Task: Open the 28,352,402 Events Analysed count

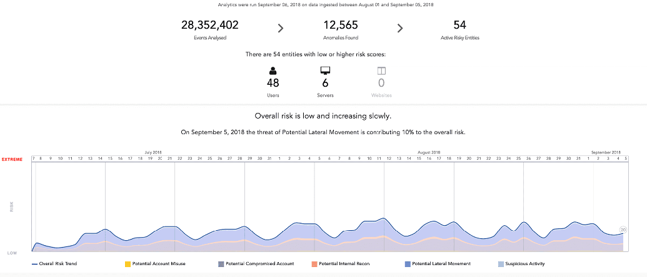Action: tap(209, 25)
